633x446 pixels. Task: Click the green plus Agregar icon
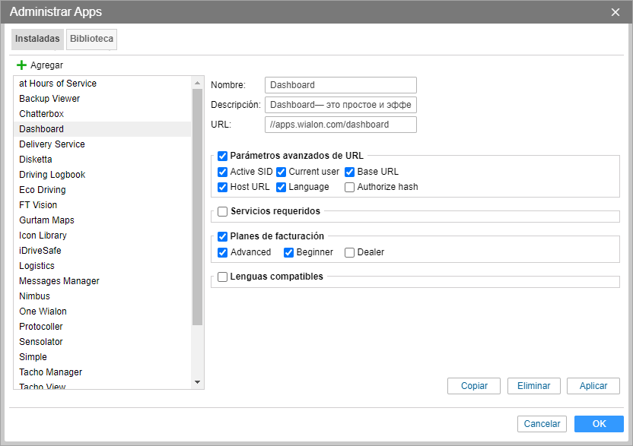point(21,65)
